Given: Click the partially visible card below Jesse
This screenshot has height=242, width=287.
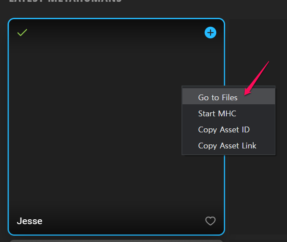Looking at the screenshot, I should 116,240.
